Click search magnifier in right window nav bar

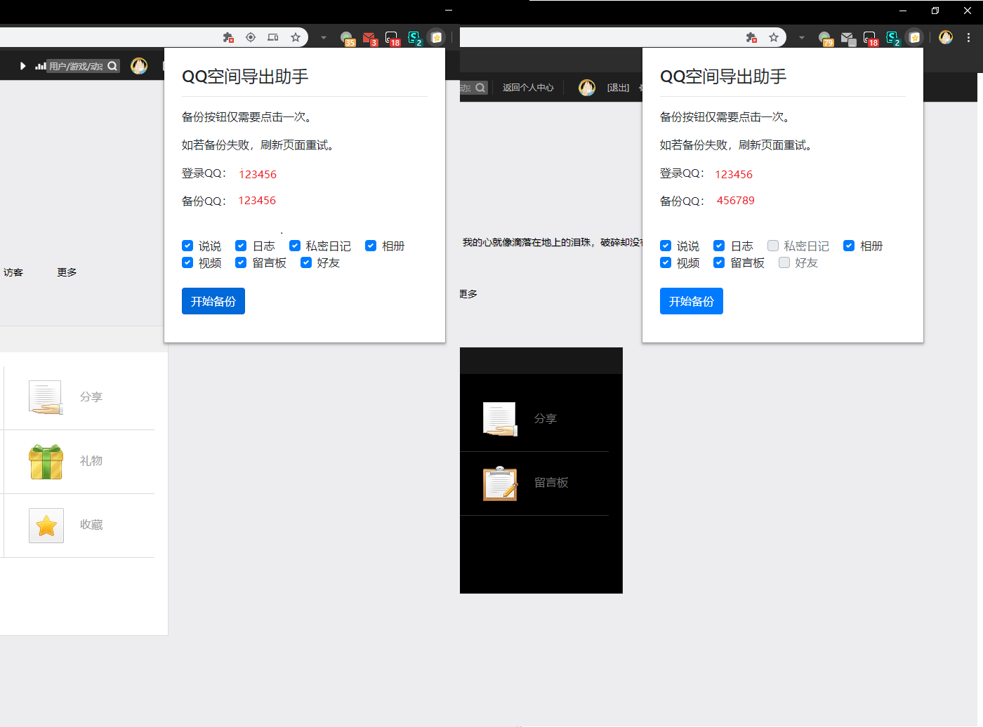[x=480, y=88]
